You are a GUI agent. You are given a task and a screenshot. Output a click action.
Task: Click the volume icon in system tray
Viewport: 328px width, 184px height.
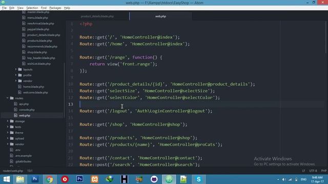coord(284,179)
